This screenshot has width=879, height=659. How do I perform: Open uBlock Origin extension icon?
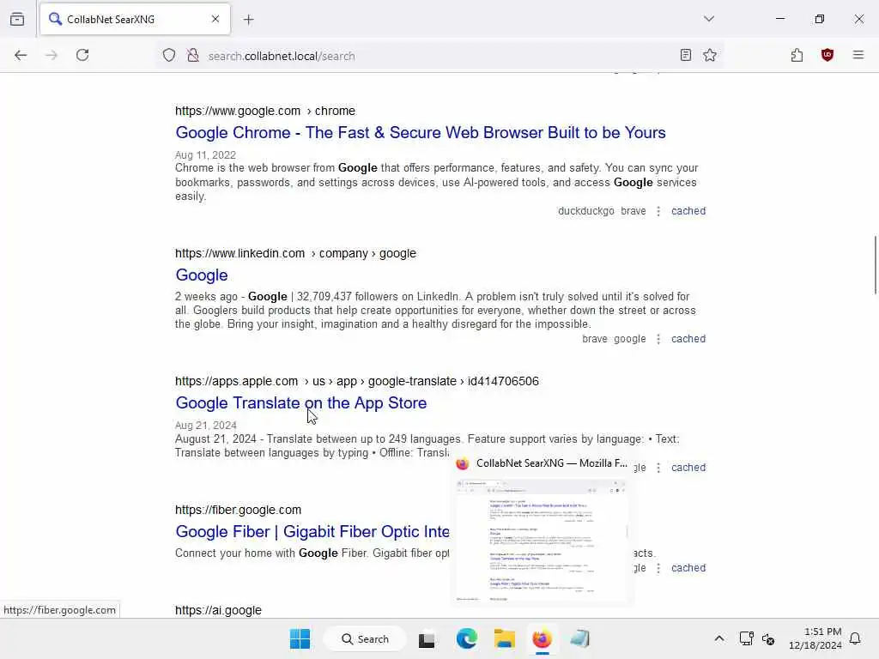click(827, 55)
